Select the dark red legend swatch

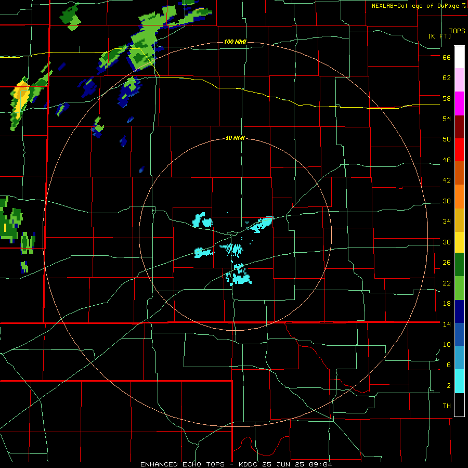459,127
